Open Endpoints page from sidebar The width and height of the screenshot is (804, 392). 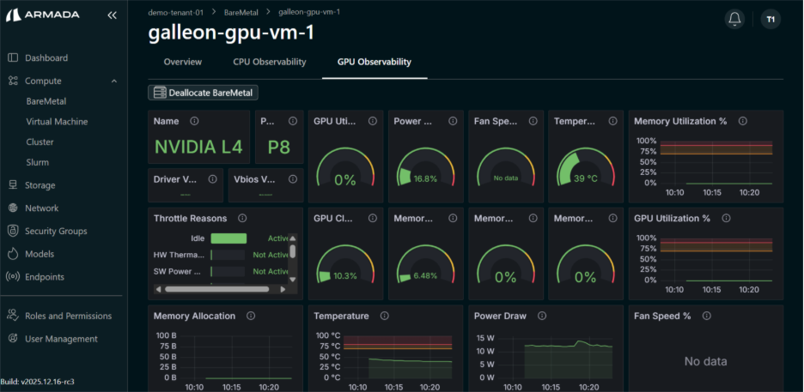pyautogui.click(x=45, y=277)
